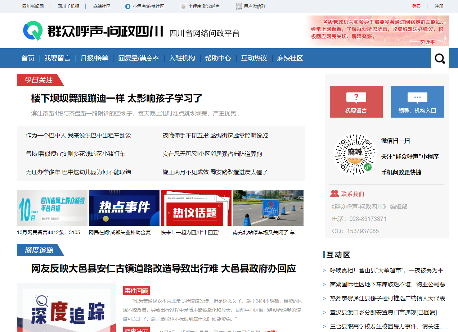Click the 注册 register link
Screen dimensions: 458x332
(x=439, y=6)
